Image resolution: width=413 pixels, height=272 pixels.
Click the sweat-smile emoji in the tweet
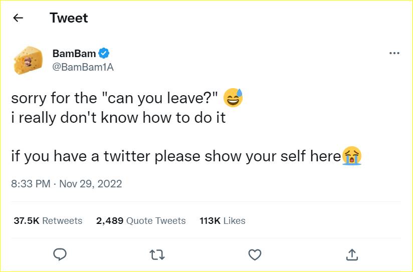(x=233, y=98)
